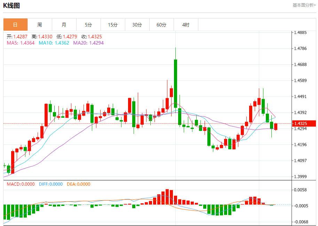Click the 1.4491 price axis label
The height and width of the screenshot is (226, 318).
(x=300, y=96)
